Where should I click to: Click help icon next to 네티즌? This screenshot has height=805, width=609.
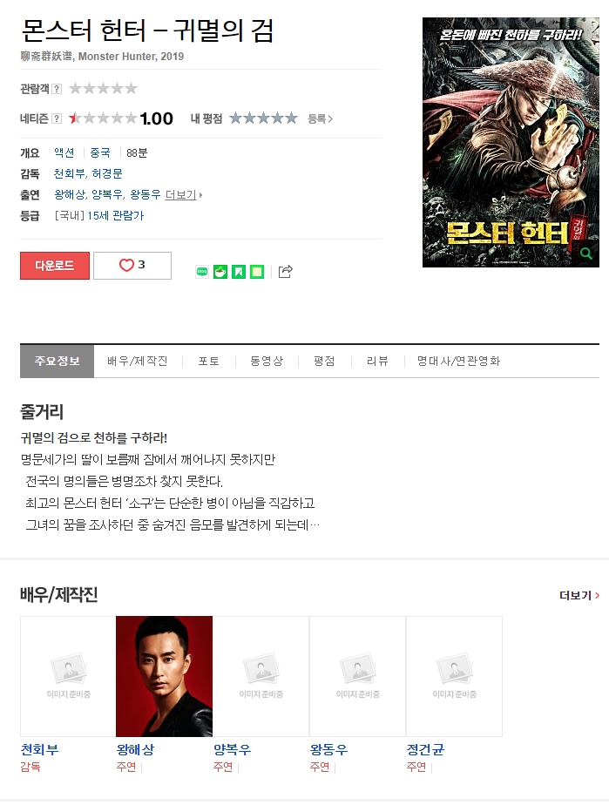pyautogui.click(x=57, y=118)
